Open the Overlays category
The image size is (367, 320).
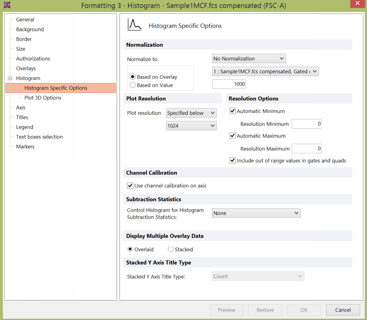coord(26,68)
